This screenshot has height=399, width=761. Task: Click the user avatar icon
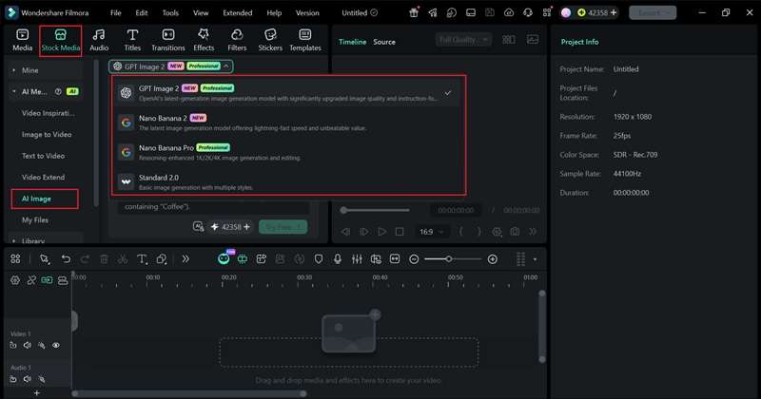coord(566,12)
